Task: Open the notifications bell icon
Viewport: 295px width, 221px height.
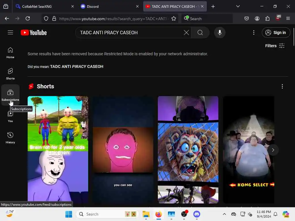Action: (275, 214)
